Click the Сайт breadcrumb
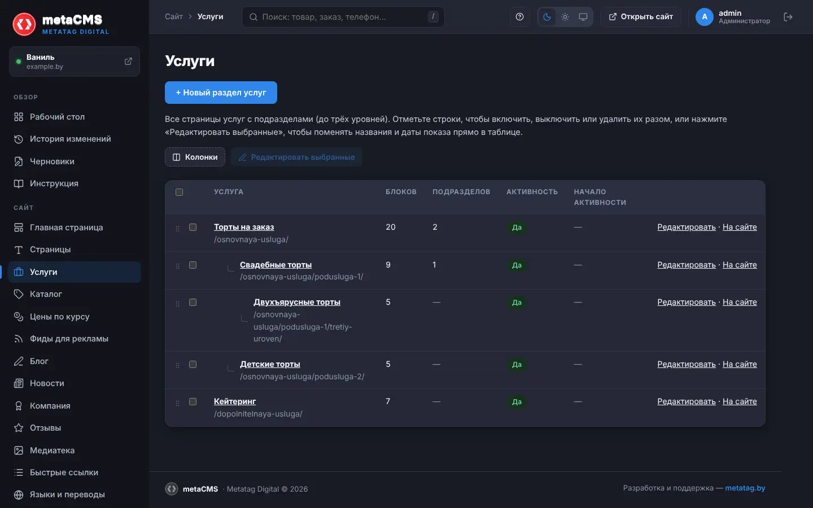The width and height of the screenshot is (813, 508). (x=173, y=17)
